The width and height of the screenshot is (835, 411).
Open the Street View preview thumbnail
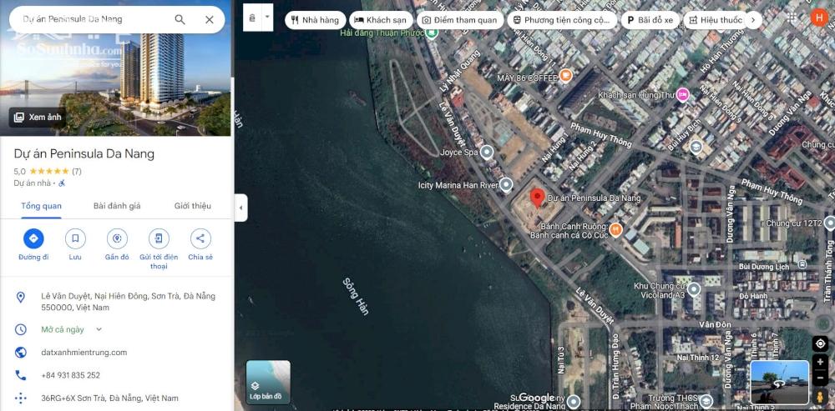point(780,383)
